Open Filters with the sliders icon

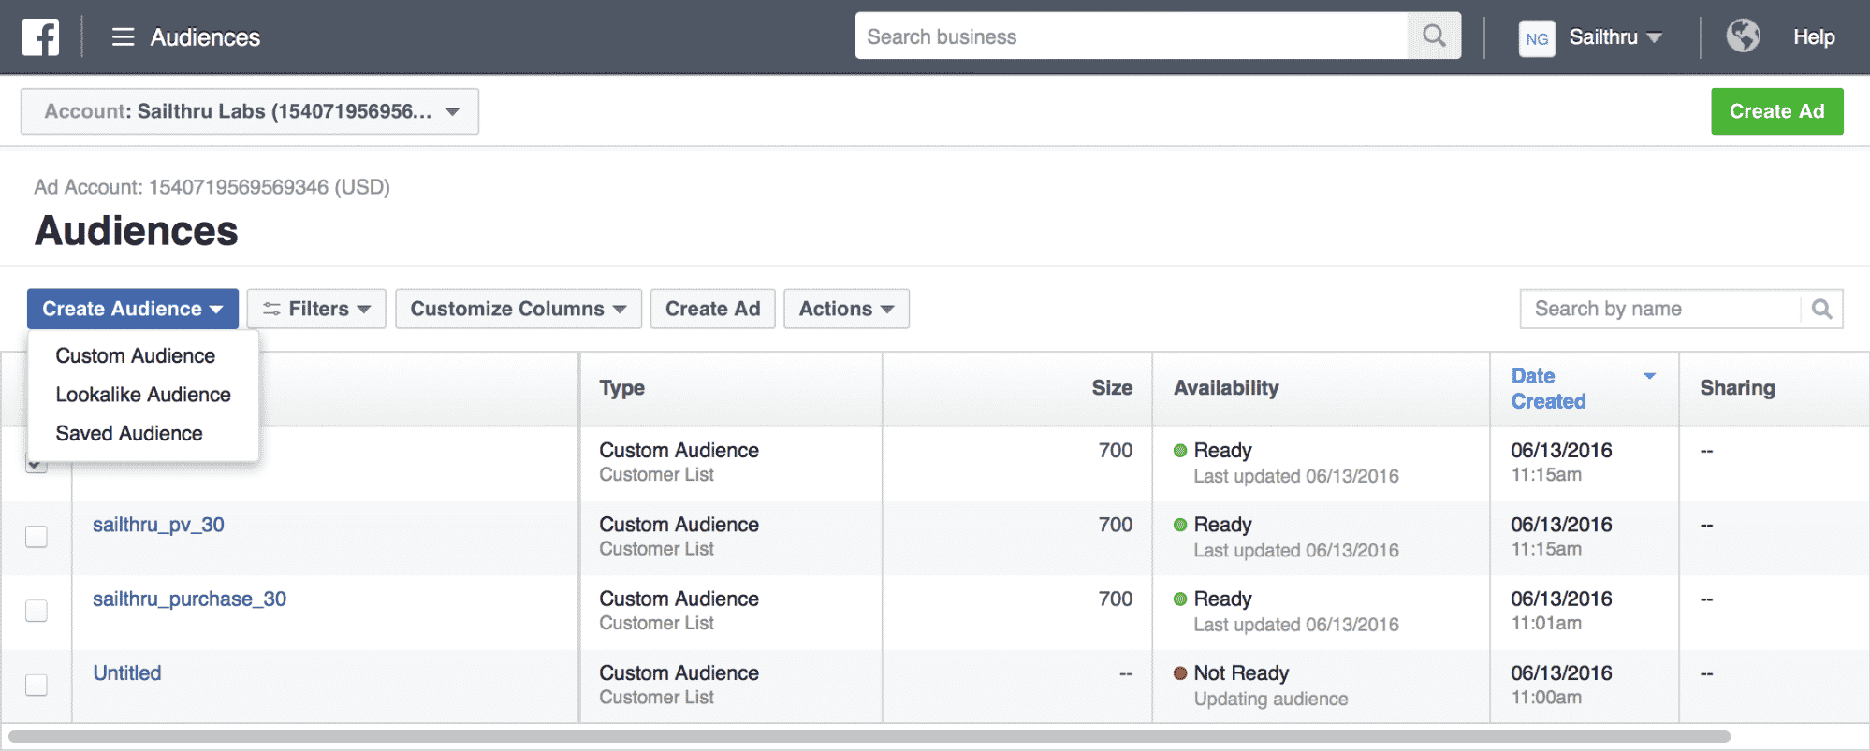[x=316, y=310]
